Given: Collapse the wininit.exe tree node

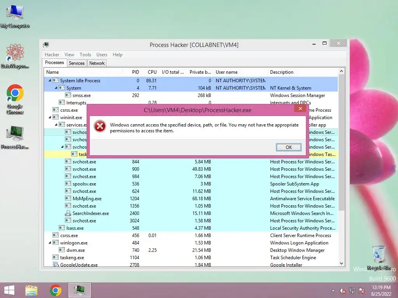Looking at the screenshot, I should (50, 117).
